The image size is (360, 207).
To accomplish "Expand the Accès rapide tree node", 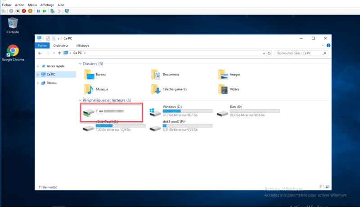I will click(x=38, y=66).
